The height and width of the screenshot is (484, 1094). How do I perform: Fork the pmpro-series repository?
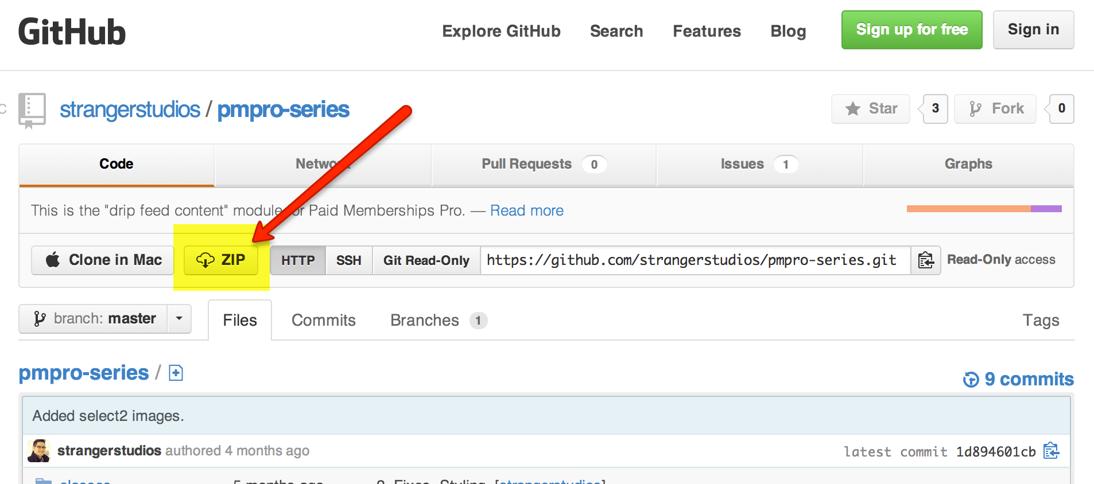tap(995, 108)
